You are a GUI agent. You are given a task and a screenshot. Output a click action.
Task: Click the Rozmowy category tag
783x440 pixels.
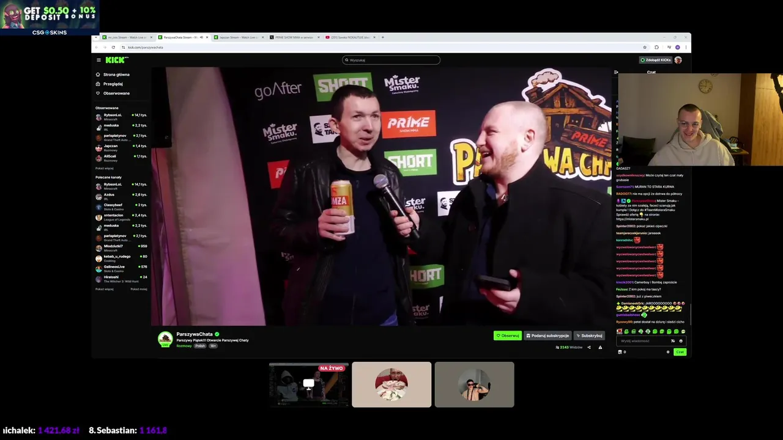[x=184, y=346]
